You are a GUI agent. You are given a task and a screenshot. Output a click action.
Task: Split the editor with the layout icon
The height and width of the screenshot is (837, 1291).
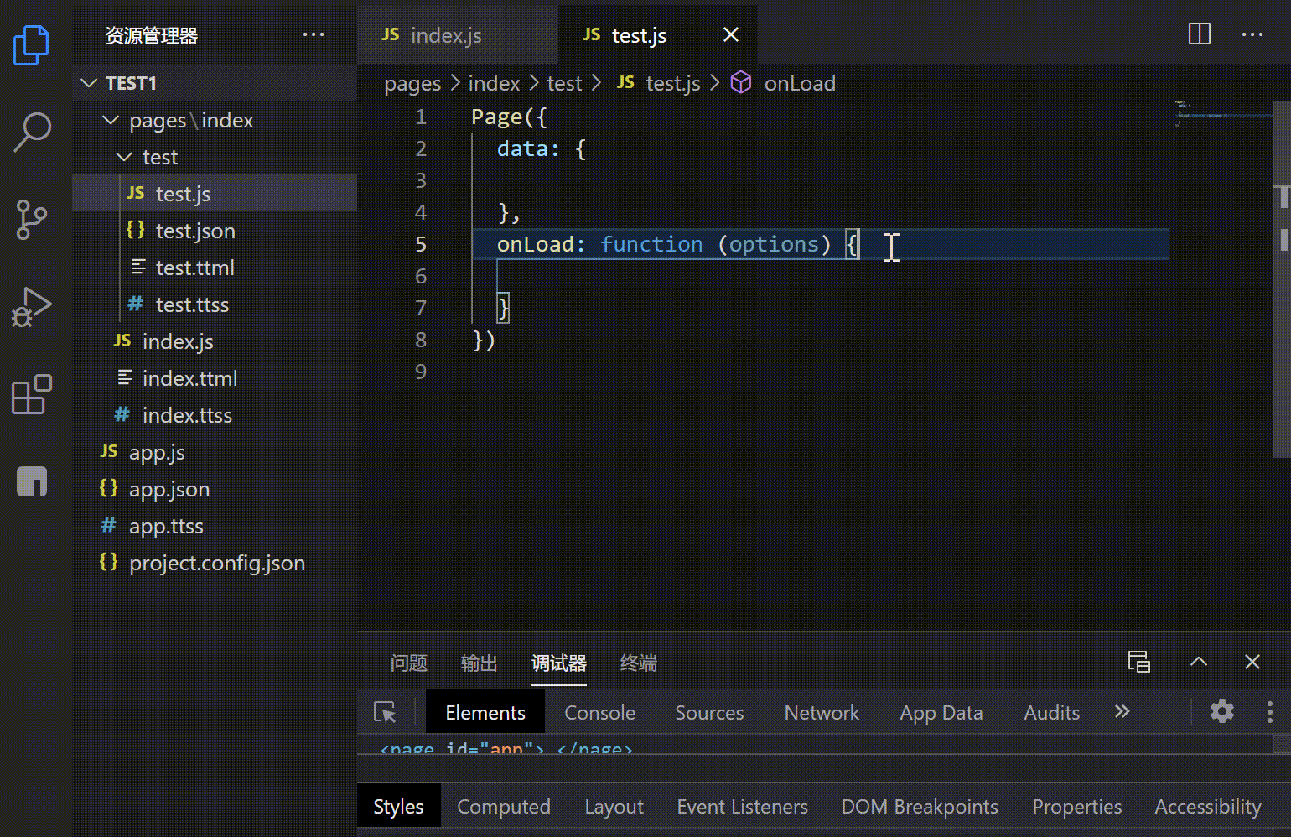[x=1200, y=34]
